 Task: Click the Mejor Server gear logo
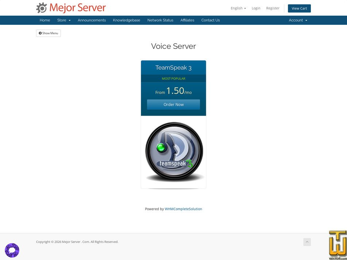(x=71, y=8)
